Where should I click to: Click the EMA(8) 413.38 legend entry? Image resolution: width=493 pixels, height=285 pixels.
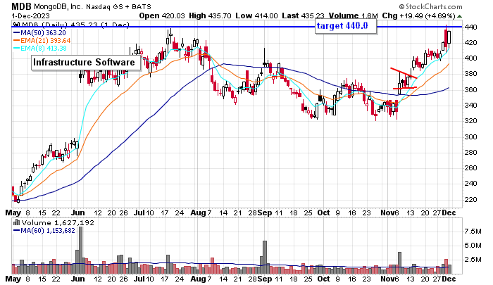44,49
